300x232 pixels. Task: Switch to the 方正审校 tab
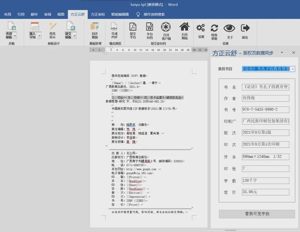click(98, 15)
